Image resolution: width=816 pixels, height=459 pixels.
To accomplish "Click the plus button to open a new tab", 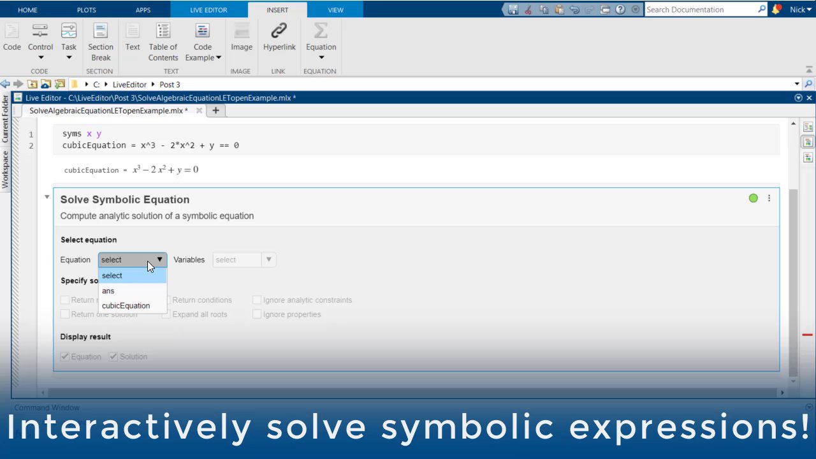I will 215,110.
